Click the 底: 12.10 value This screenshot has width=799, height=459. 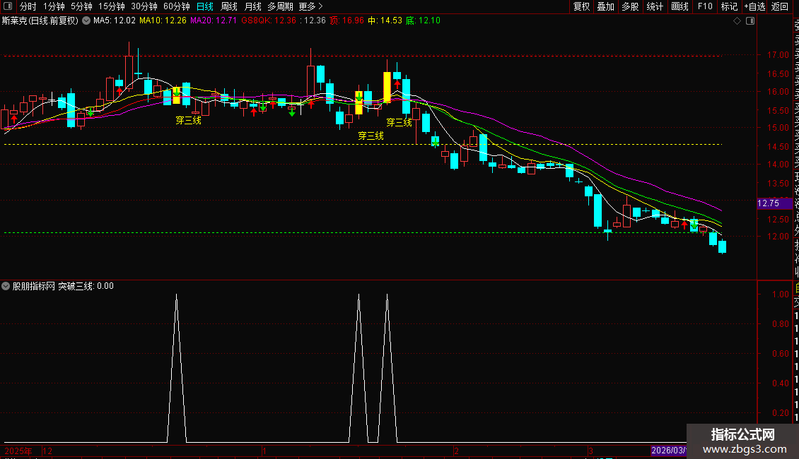pos(423,21)
